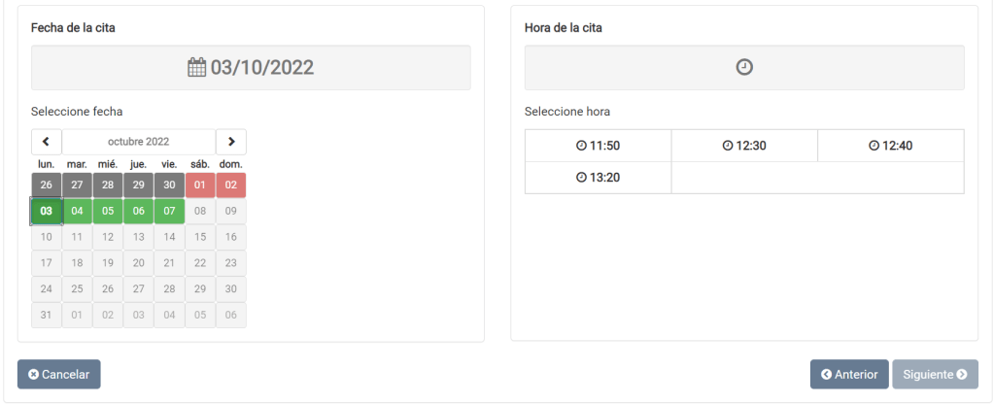Cancel the appointment booking

(x=58, y=374)
